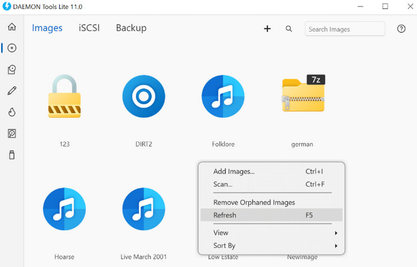417x267 pixels.
Task: Select the Hoarse audio image
Action: (x=64, y=209)
